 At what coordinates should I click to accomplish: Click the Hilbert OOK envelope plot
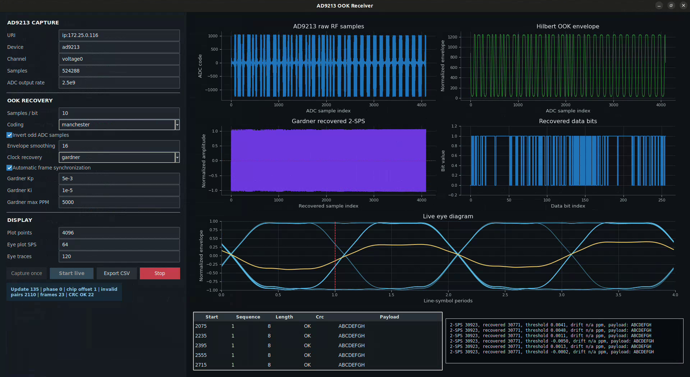(568, 66)
